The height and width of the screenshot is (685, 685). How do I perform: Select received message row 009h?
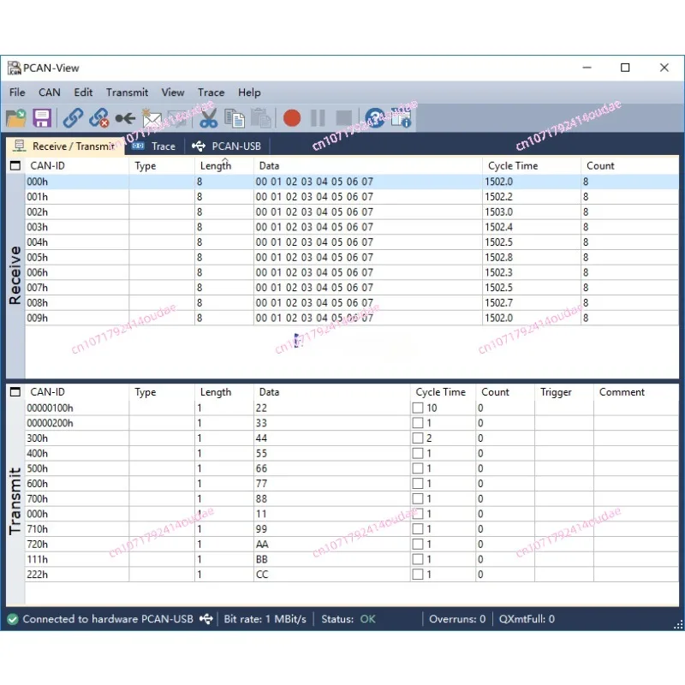click(352, 318)
